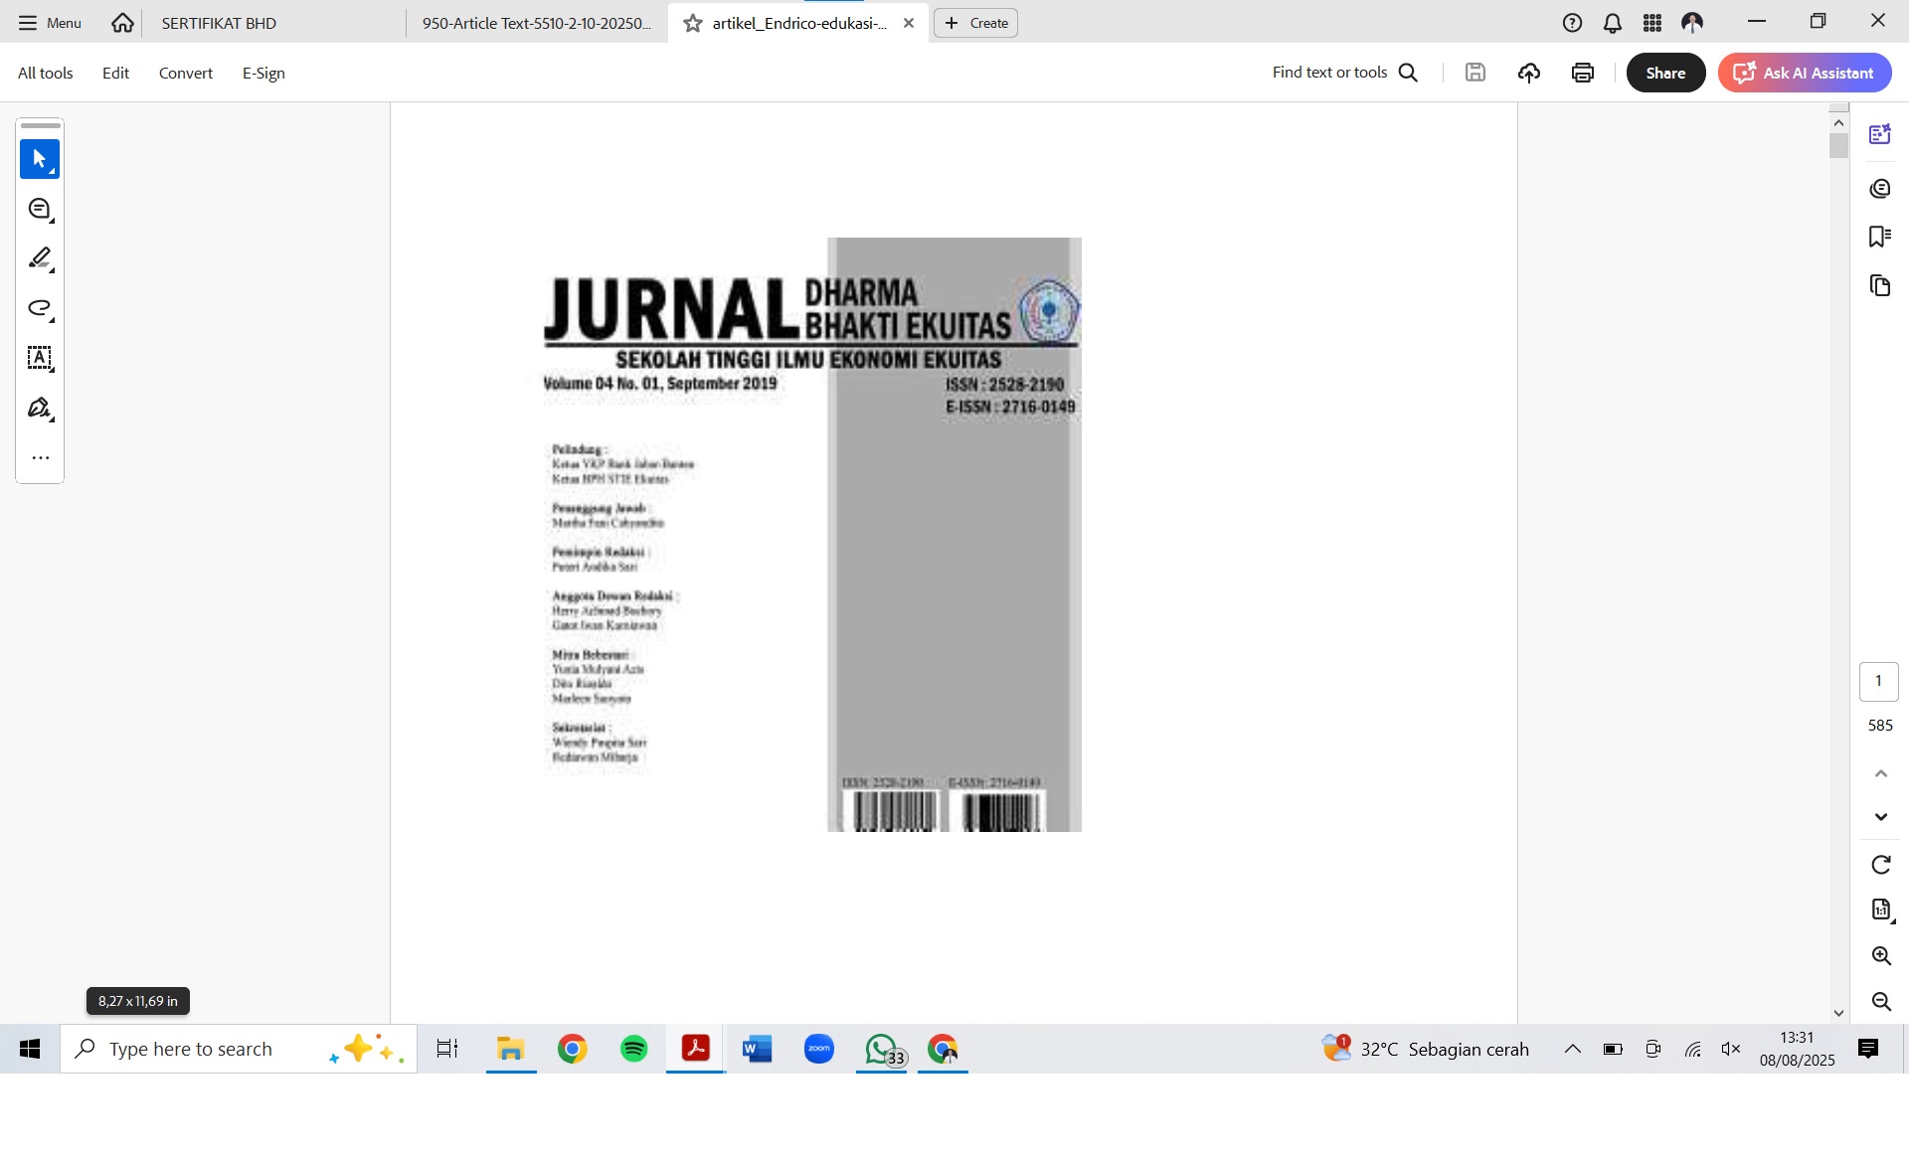Viewport: 1909px width, 1161px height.
Task: Choose the Add comment tool
Action: pos(40,209)
